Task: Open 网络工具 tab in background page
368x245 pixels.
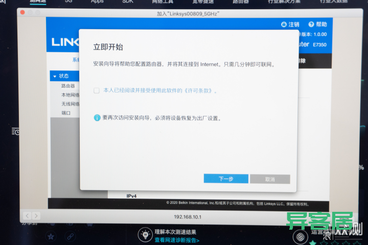Action: (163, 2)
